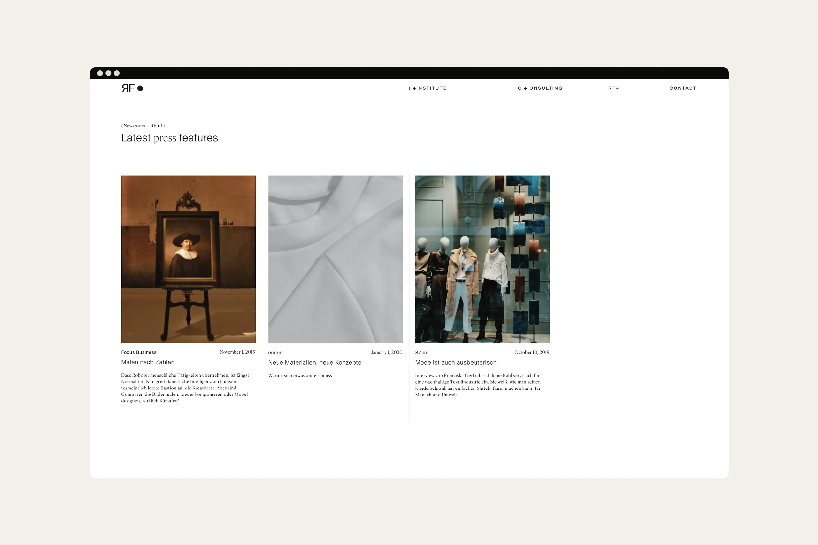This screenshot has width=818, height=545.
Task: Click the third browser window dot control
Action: (x=117, y=73)
